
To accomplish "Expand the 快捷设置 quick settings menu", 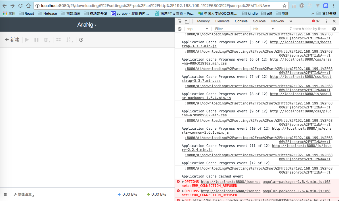I will [x=23, y=194].
